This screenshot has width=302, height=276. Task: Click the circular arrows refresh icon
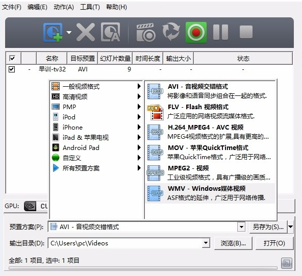click(x=171, y=32)
